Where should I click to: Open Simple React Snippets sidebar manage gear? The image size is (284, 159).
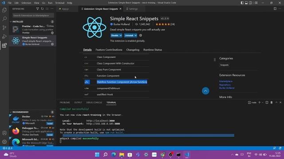coord(52,44)
